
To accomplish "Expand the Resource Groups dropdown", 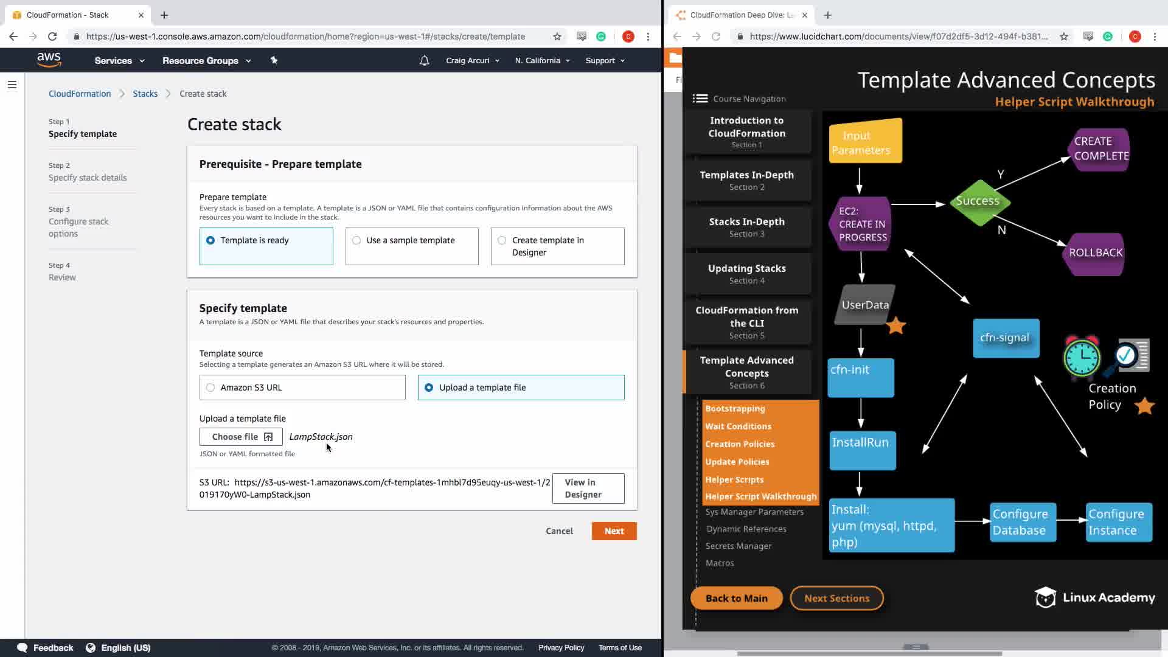I will click(206, 60).
